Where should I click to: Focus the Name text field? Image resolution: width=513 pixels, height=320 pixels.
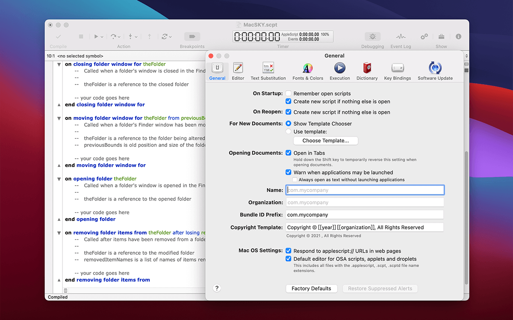365,190
